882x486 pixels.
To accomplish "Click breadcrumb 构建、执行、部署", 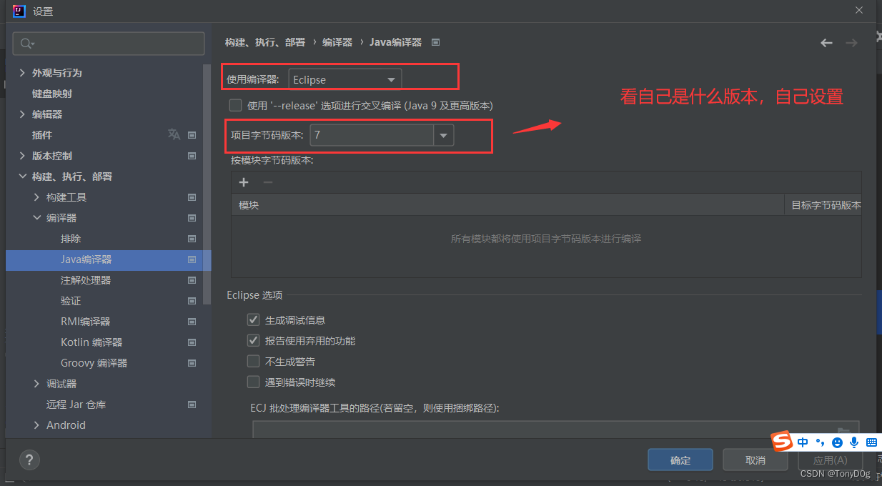I will pyautogui.click(x=265, y=42).
